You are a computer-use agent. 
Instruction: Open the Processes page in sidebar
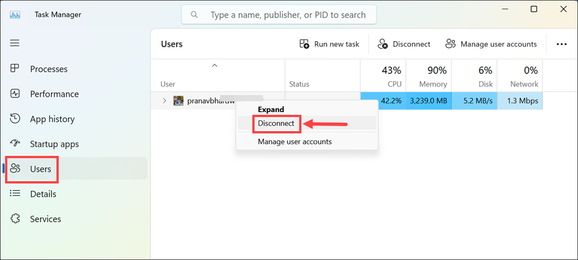click(x=49, y=69)
